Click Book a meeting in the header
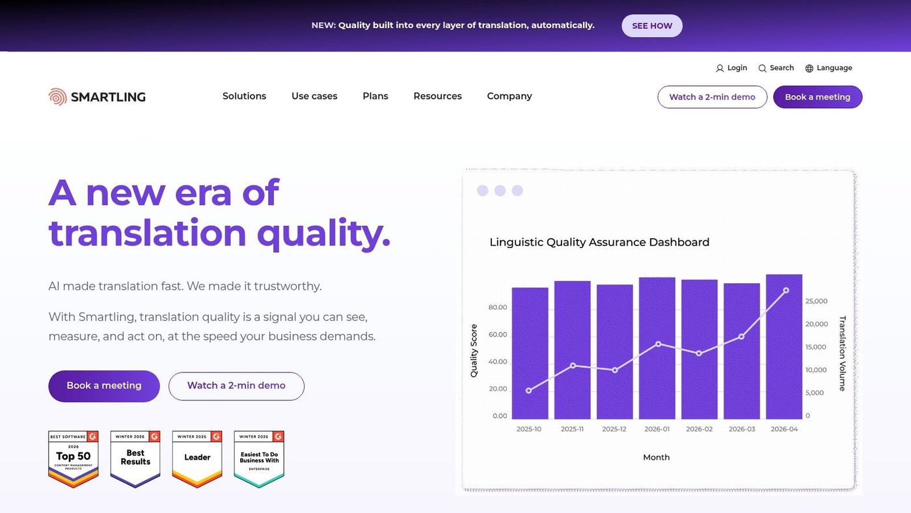Screen dimensions: 911x513 click(x=817, y=97)
